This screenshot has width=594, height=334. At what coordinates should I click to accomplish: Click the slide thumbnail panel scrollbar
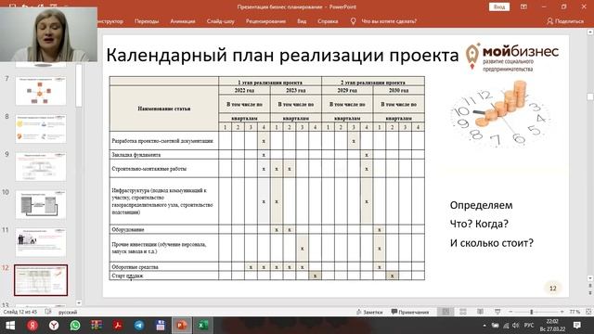(x=78, y=85)
